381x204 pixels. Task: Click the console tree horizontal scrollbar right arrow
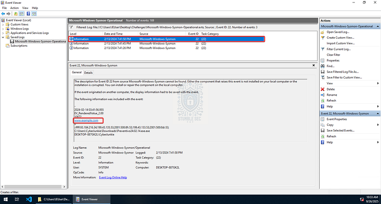pos(64,187)
